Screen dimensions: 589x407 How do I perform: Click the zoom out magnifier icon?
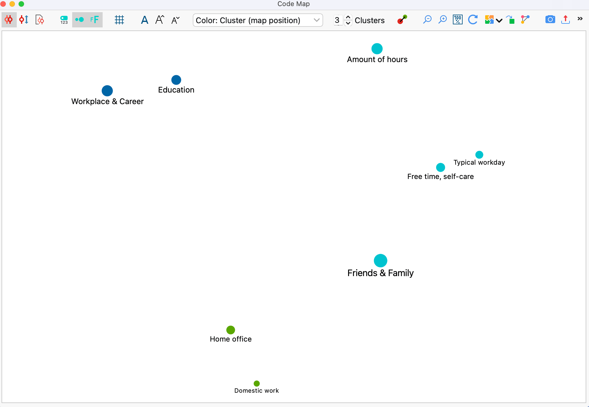pos(427,19)
